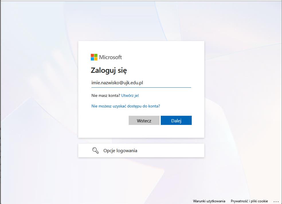Click the blue square of Microsoft logo
Viewport: 282px width, 204px height.
(x=92, y=59)
